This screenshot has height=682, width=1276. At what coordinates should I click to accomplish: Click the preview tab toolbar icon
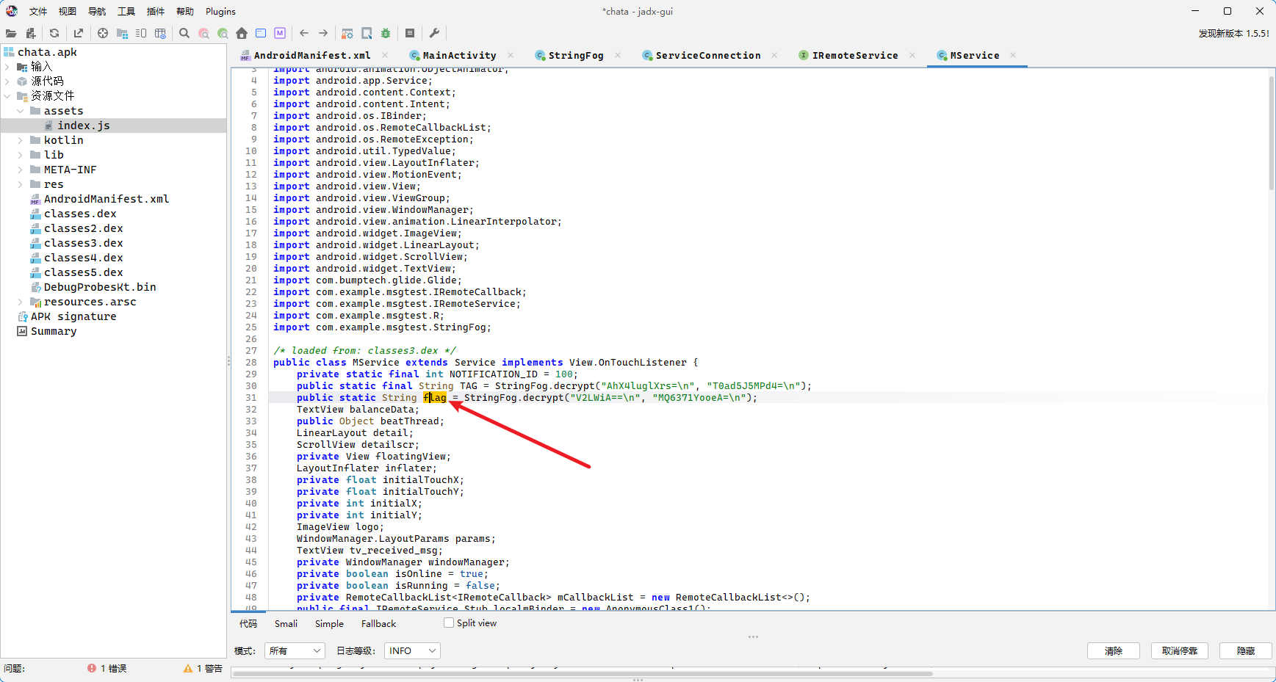pos(141,33)
